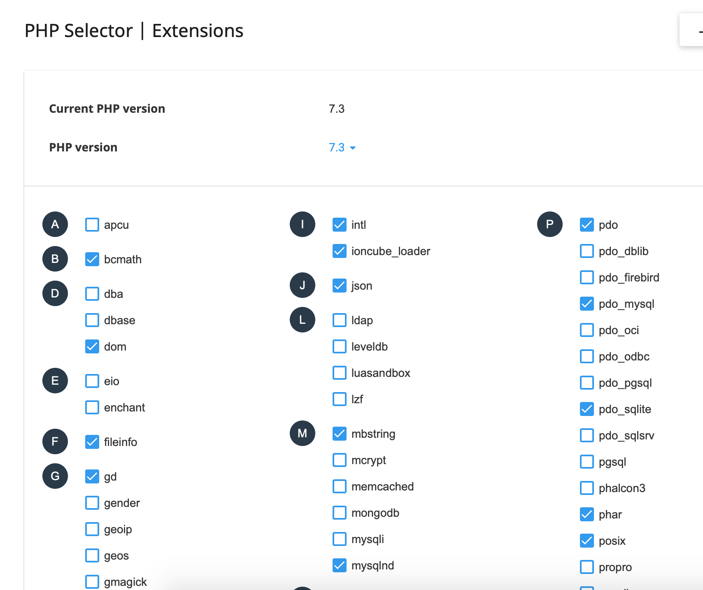
Task: Click the letter G group badge
Action: coord(55,476)
